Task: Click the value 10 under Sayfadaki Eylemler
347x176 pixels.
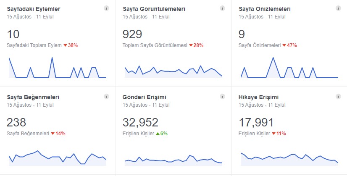Action: [x=13, y=34]
